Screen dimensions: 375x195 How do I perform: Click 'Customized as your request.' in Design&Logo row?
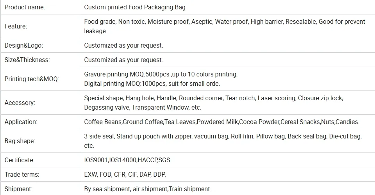pos(123,45)
